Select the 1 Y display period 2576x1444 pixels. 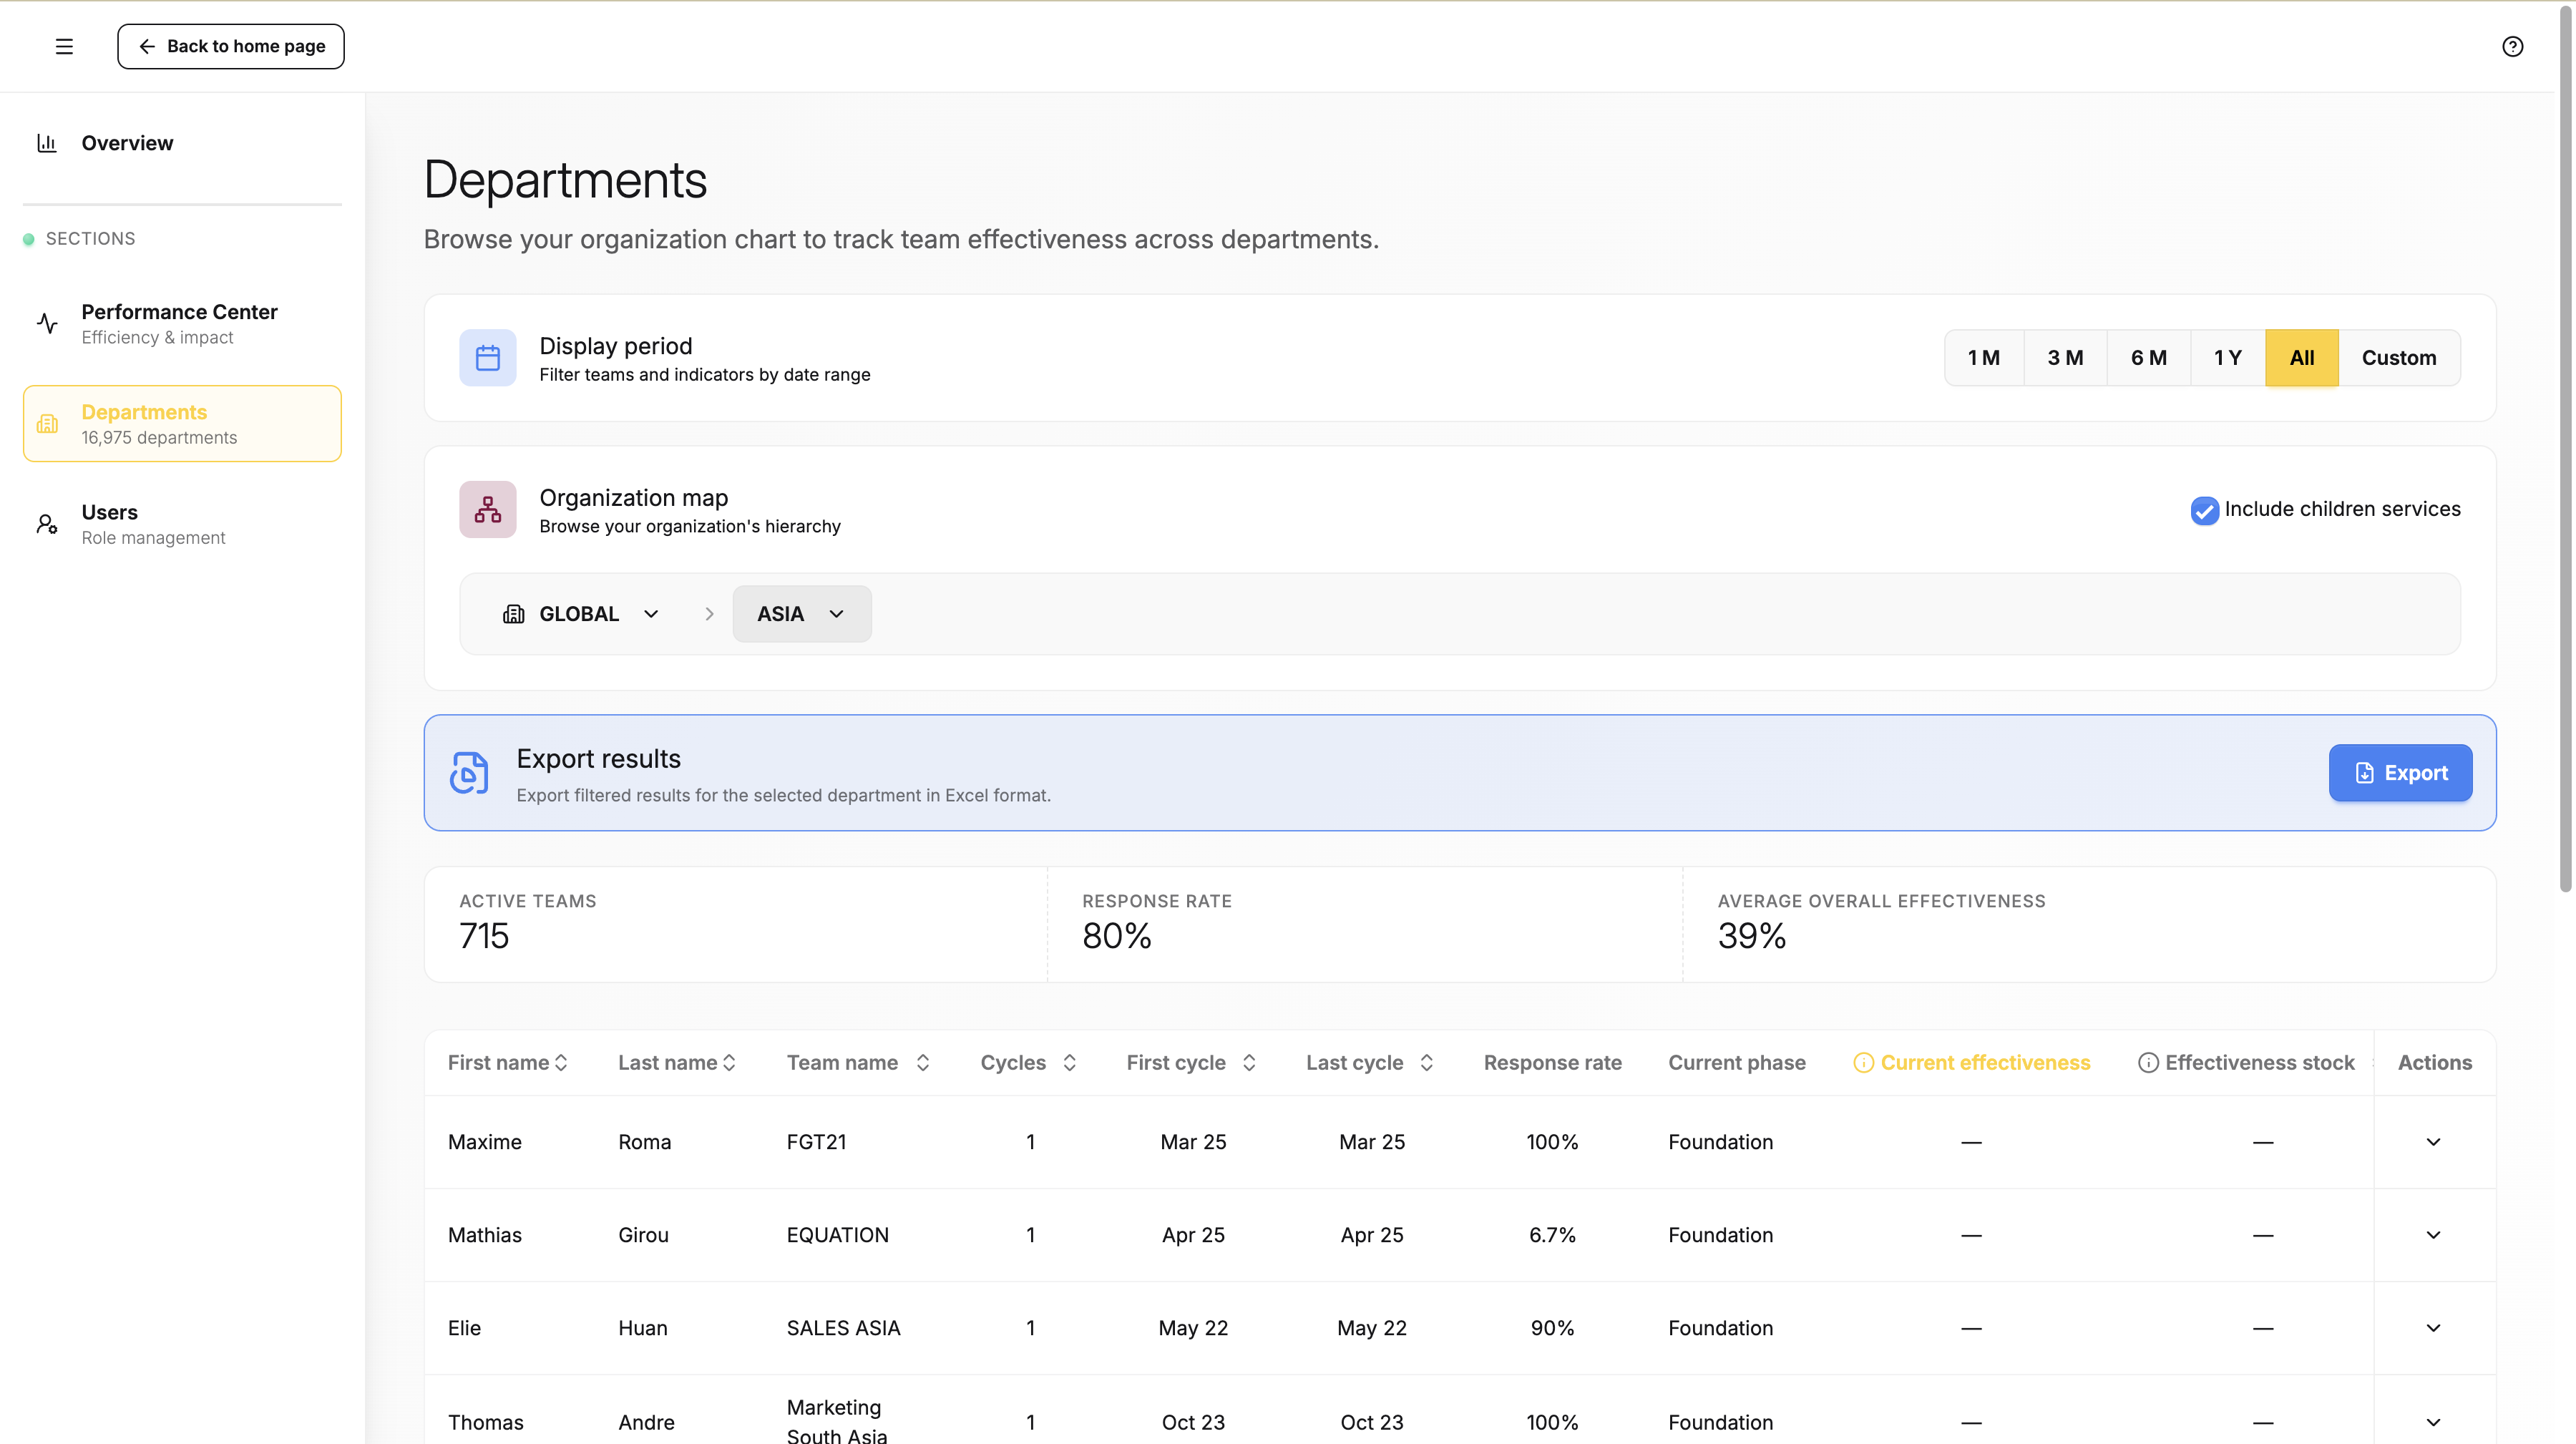[x=2227, y=358]
